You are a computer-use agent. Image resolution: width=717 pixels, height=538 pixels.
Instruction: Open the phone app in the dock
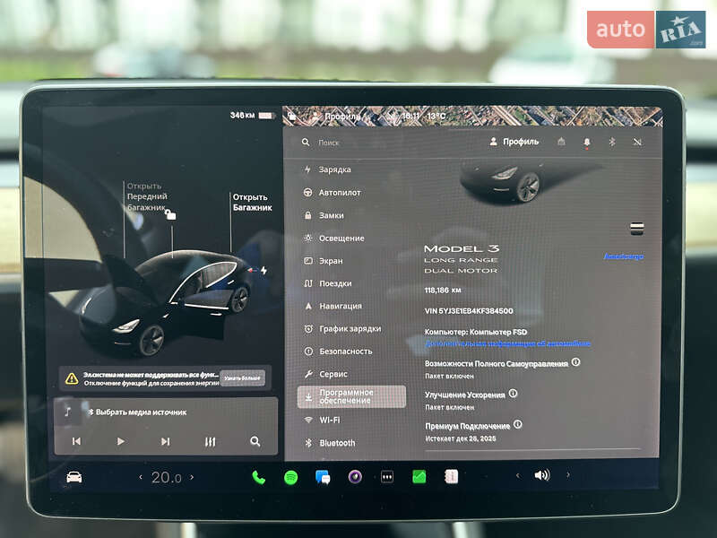coord(259,478)
